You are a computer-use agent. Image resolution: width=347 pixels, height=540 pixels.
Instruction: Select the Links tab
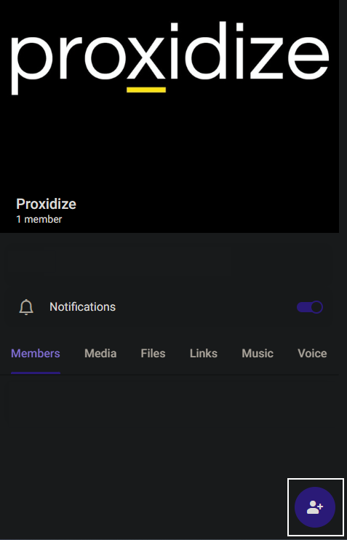click(204, 354)
